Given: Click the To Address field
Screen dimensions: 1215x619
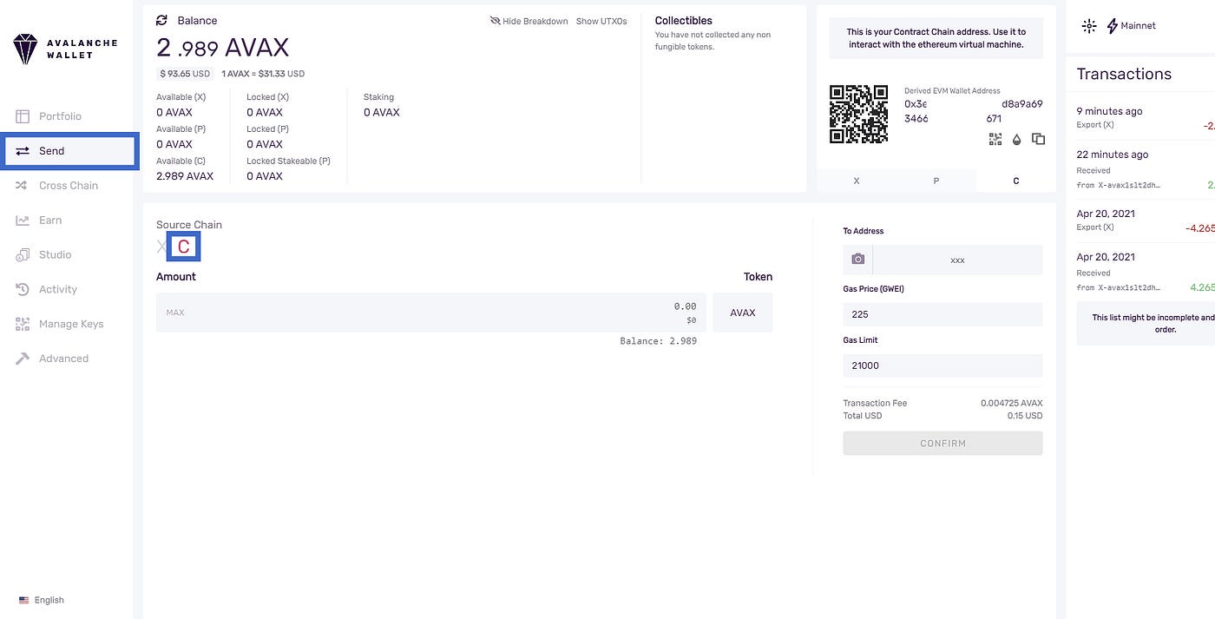Looking at the screenshot, I should 957,260.
